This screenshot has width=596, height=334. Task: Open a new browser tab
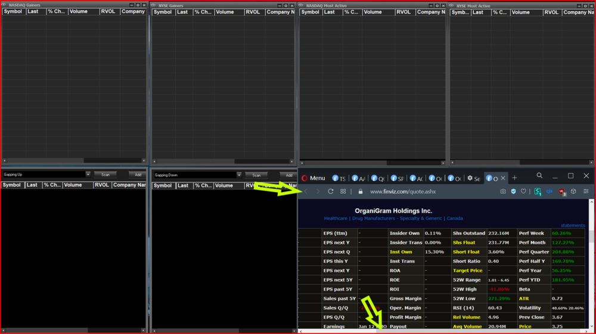coord(514,178)
